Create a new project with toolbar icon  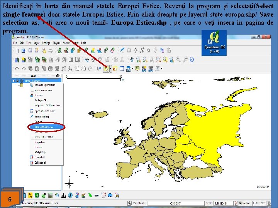tap(17, 50)
